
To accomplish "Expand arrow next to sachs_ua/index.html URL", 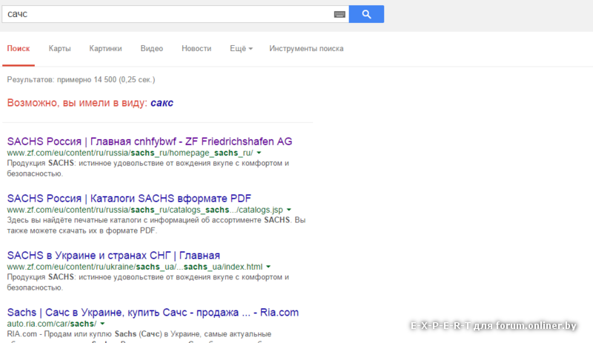I will [x=268, y=267].
